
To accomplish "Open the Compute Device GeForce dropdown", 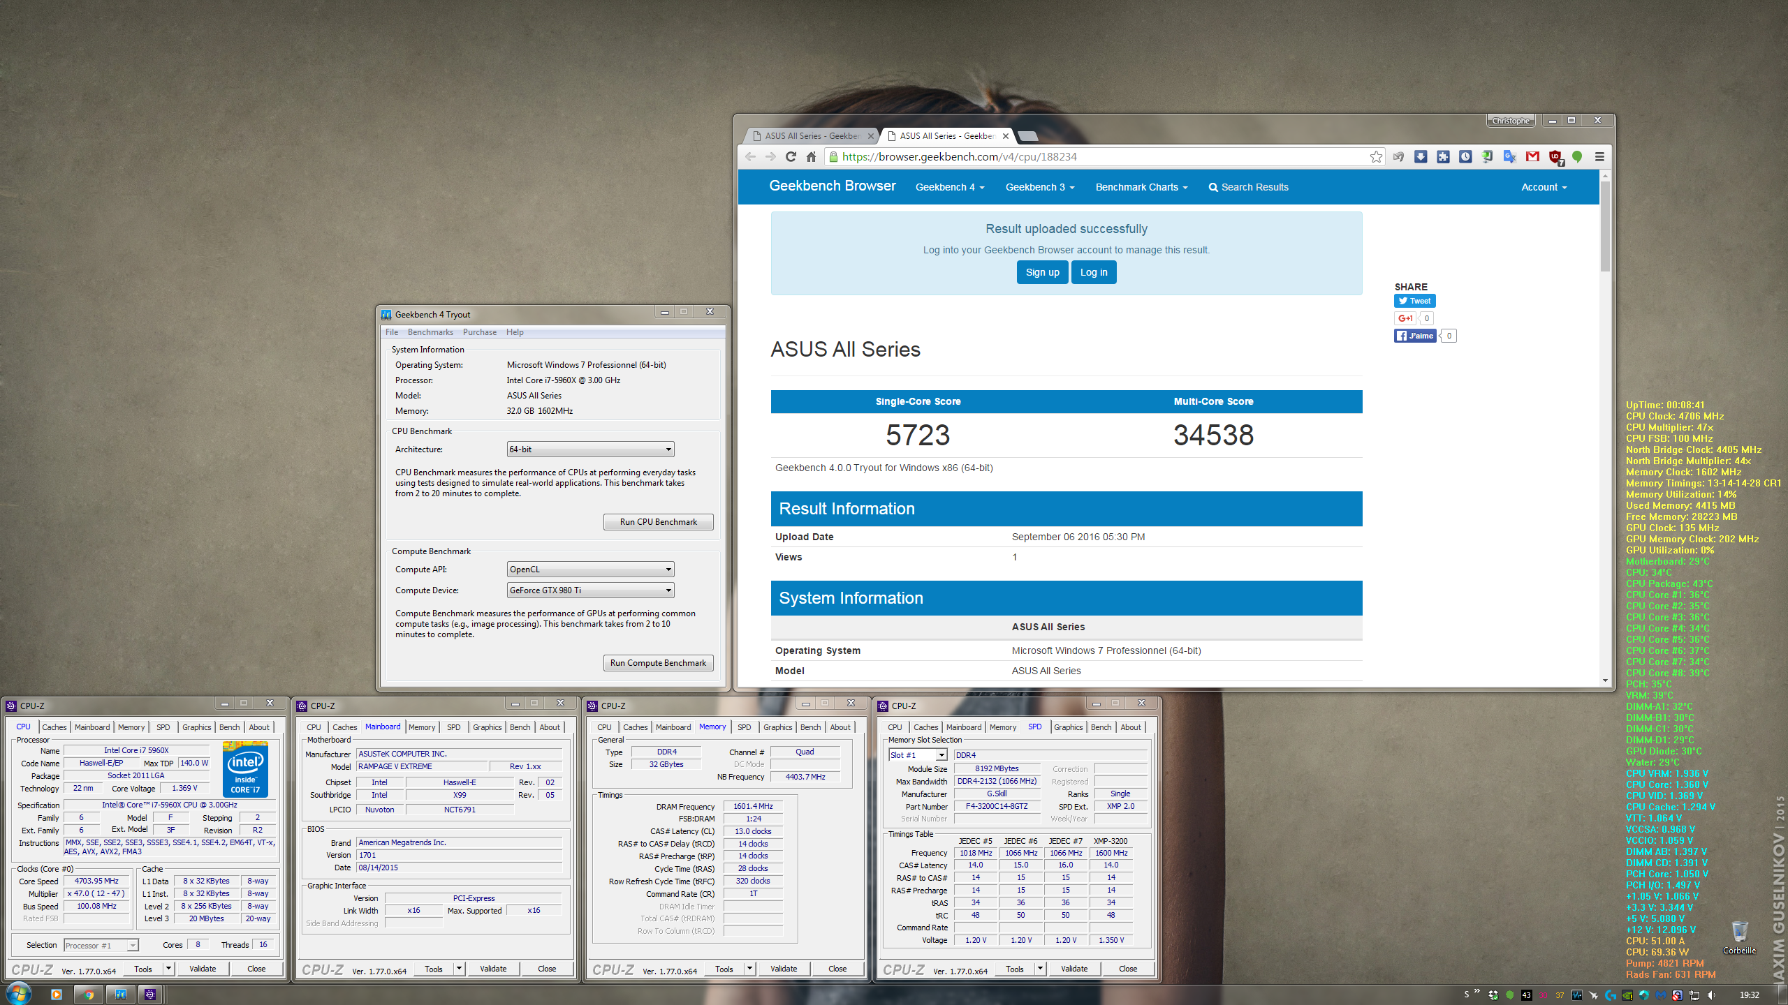I will [590, 590].
